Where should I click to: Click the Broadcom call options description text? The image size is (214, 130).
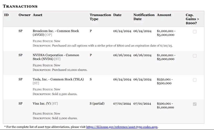pos(112,46)
